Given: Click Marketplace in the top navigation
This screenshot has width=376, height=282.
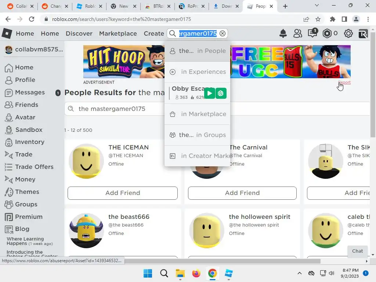Looking at the screenshot, I should pyautogui.click(x=118, y=33).
